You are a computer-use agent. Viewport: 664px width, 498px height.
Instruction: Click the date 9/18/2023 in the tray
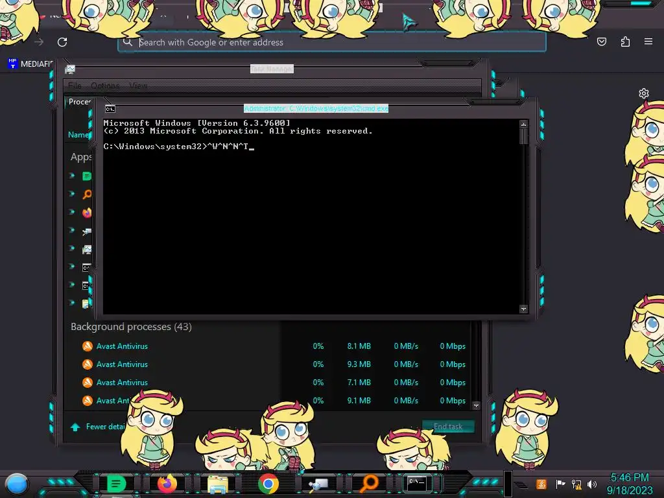[x=629, y=490]
